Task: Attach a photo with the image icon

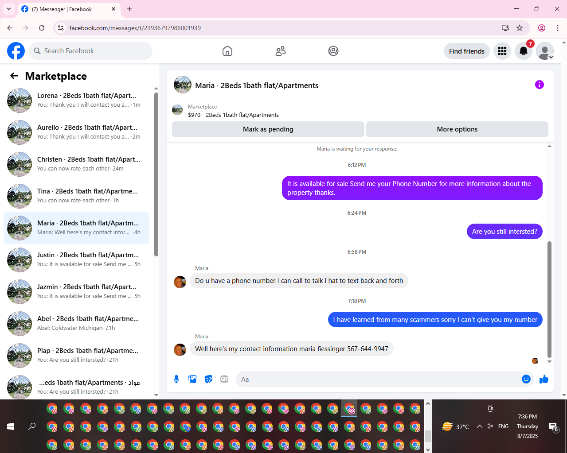Action: click(192, 379)
